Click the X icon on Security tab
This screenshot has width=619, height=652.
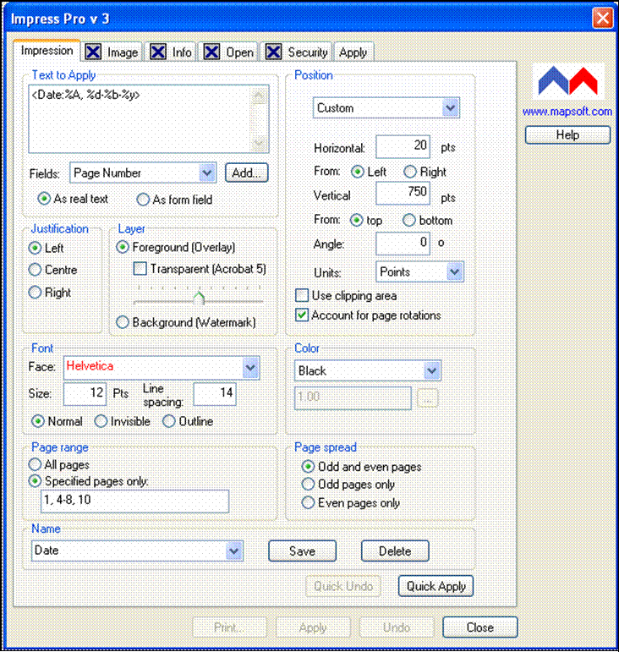[273, 52]
